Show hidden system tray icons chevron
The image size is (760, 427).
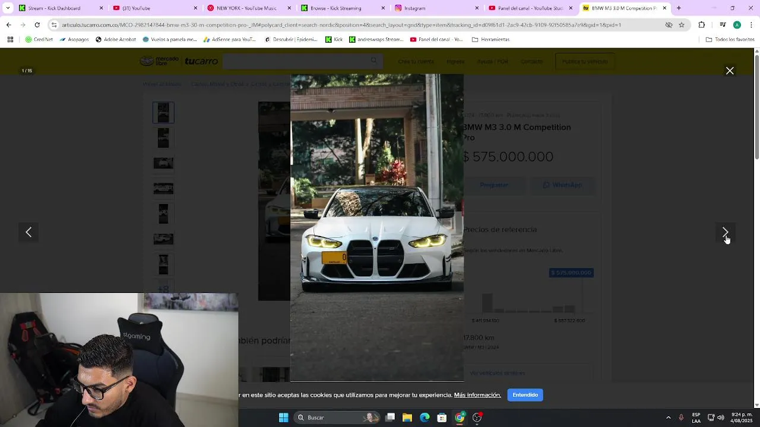coord(668,418)
